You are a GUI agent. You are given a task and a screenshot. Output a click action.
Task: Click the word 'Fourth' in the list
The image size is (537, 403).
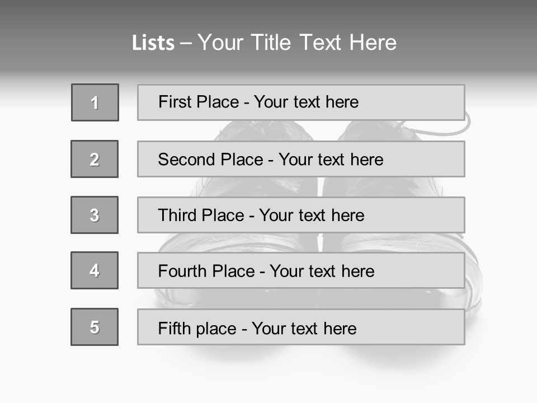(182, 271)
